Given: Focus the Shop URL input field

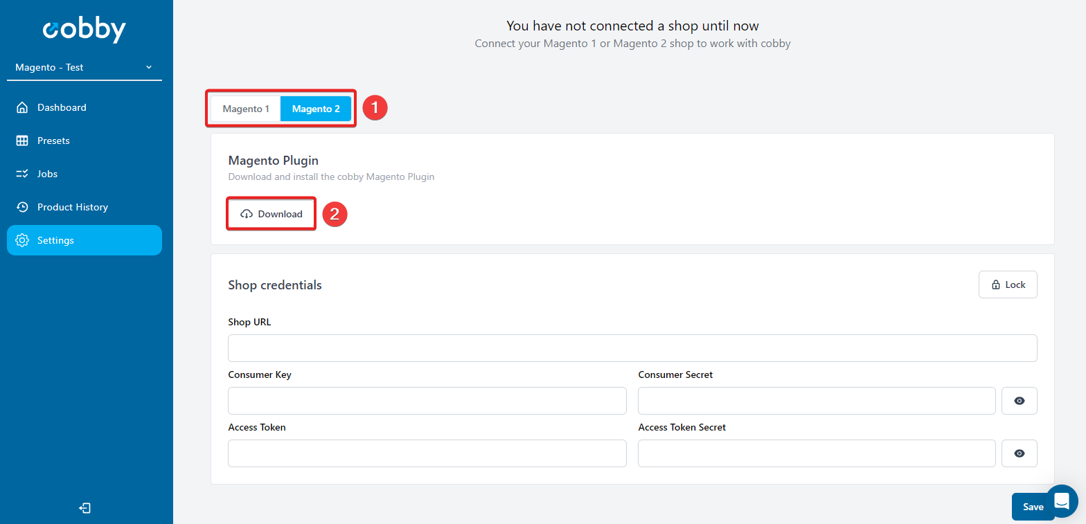Looking at the screenshot, I should [x=632, y=348].
